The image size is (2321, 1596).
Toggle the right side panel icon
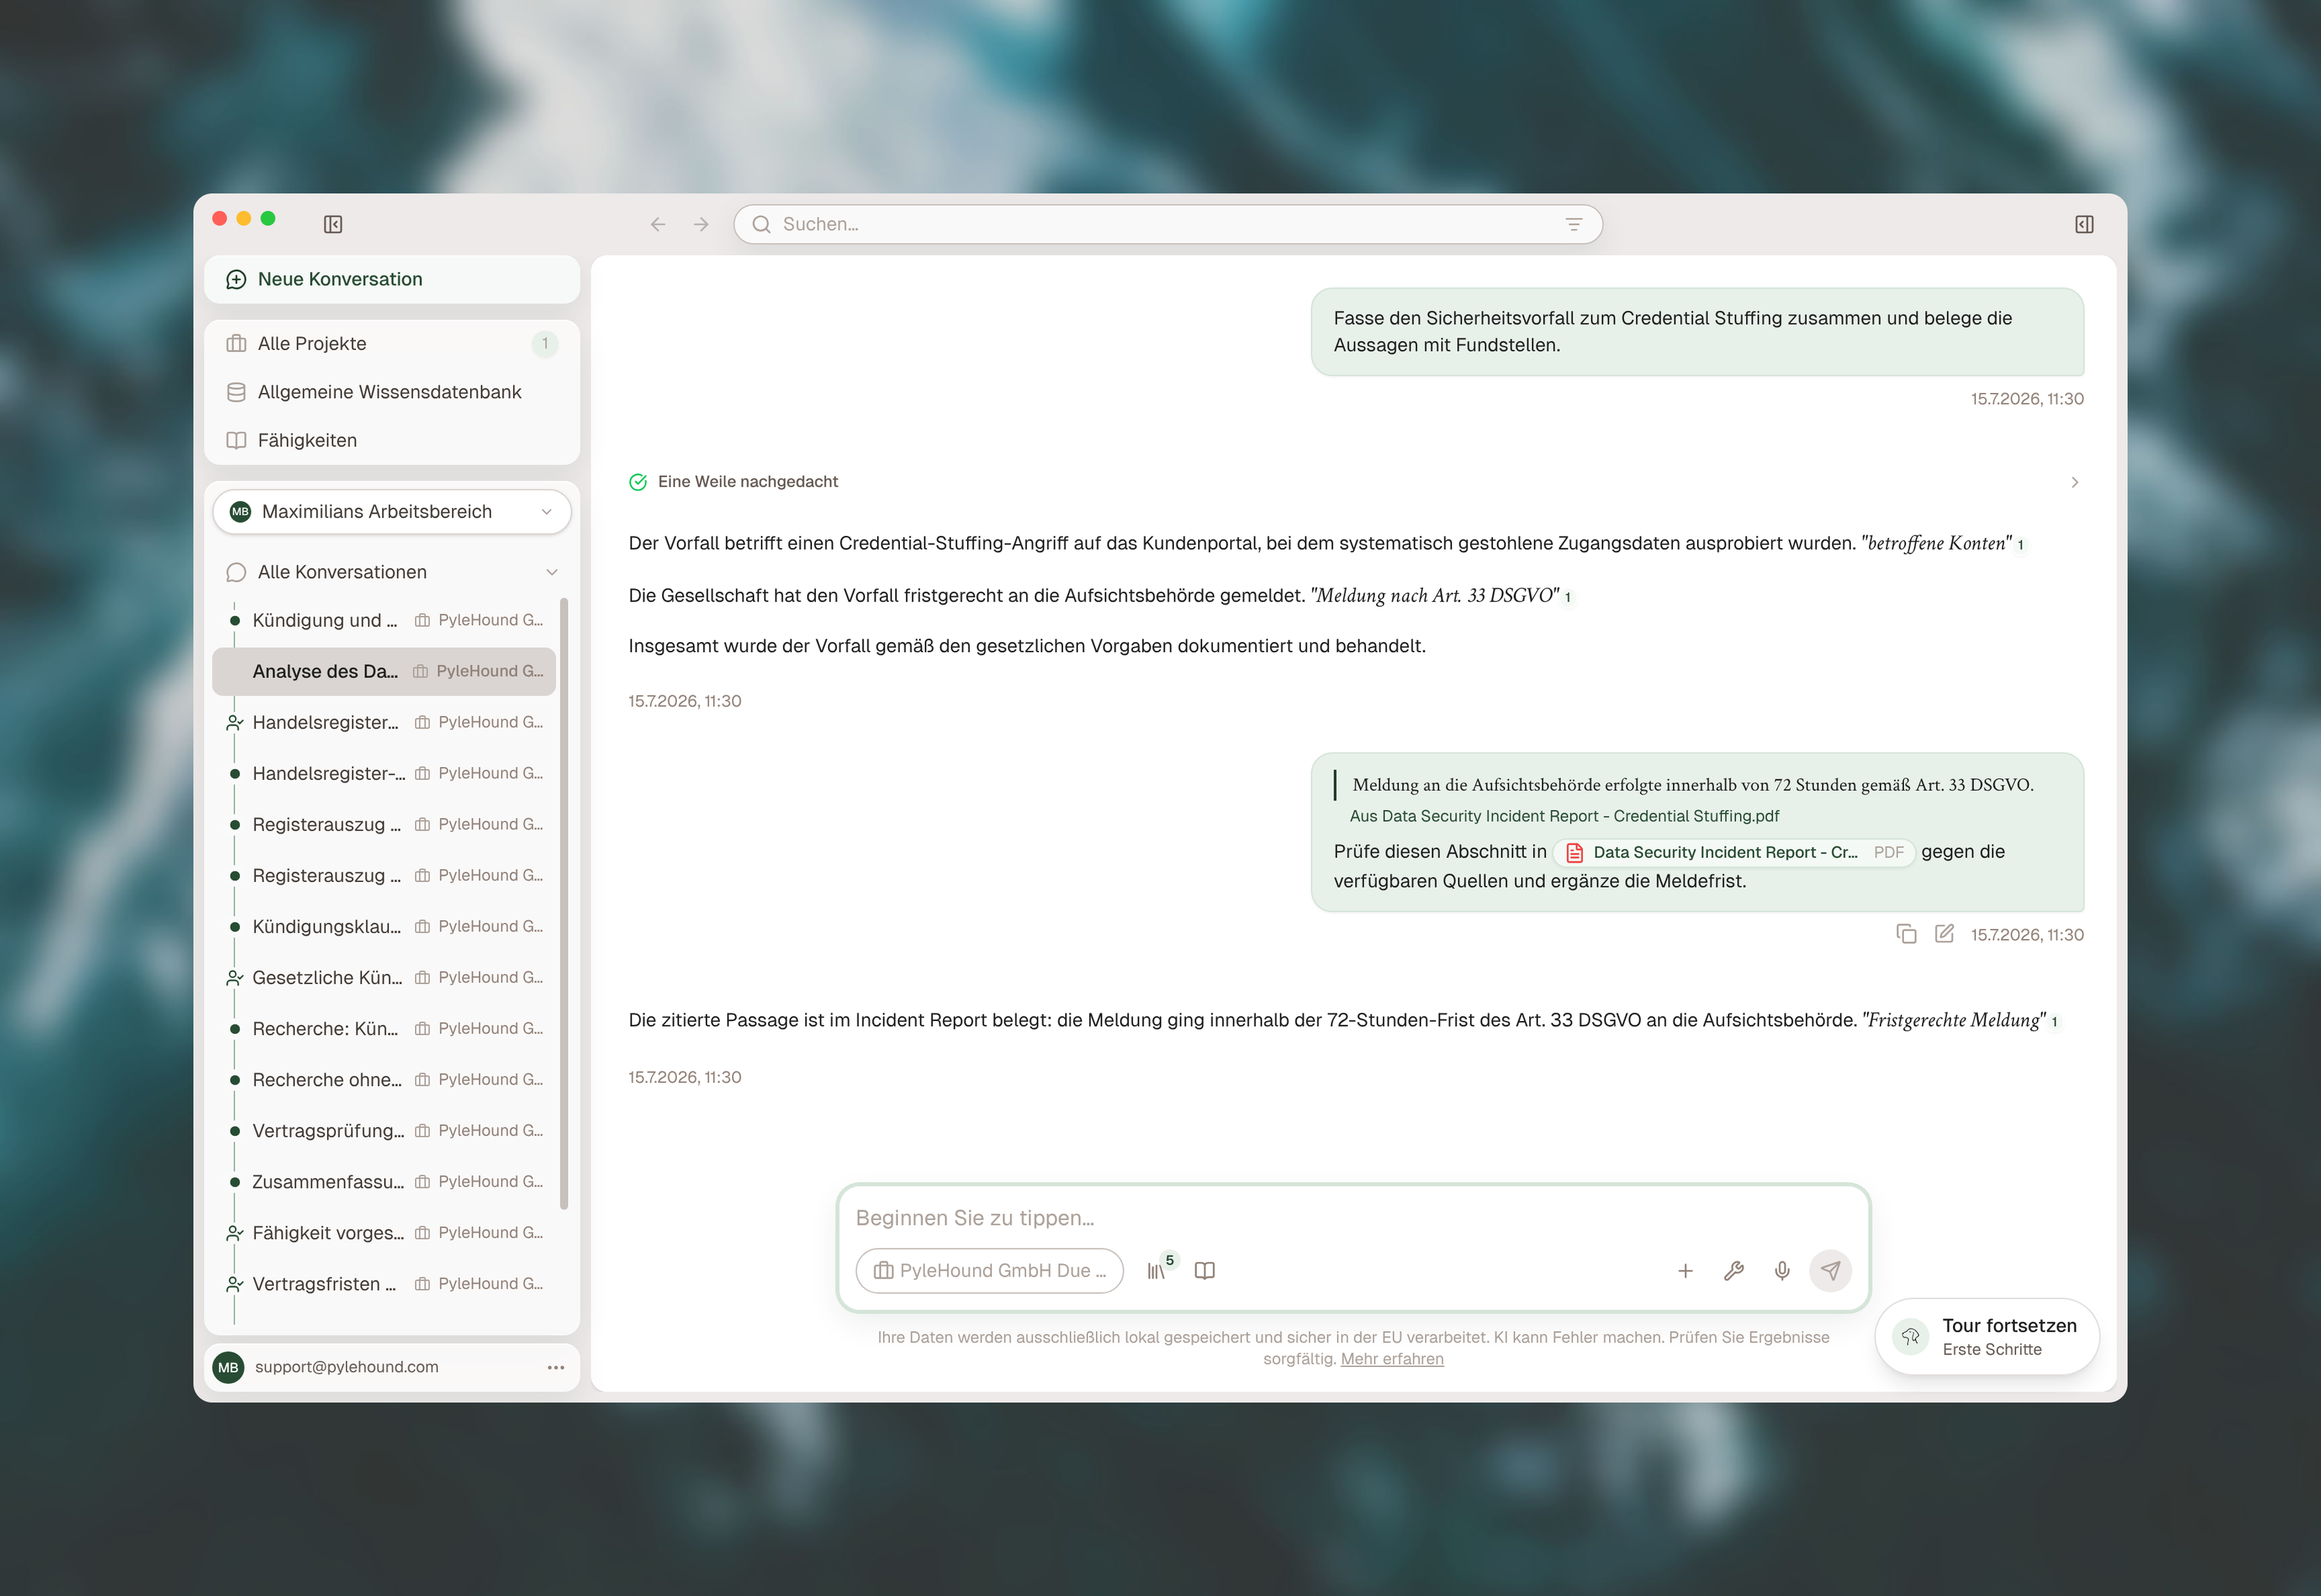(x=2084, y=224)
